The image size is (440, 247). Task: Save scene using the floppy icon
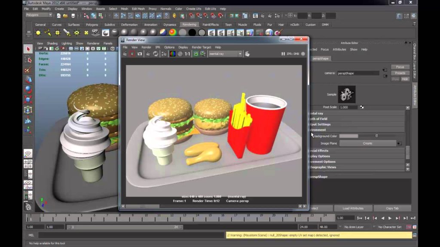click(73, 16)
